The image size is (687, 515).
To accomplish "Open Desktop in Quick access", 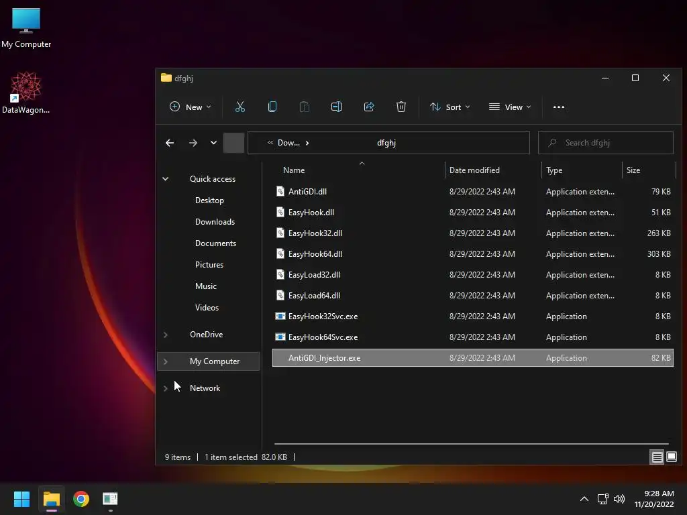I will [209, 200].
